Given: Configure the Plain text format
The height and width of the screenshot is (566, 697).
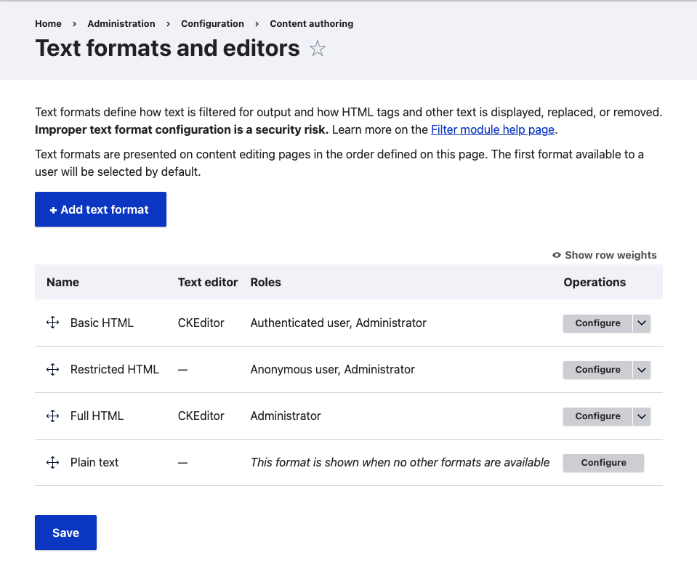Looking at the screenshot, I should tap(603, 463).
